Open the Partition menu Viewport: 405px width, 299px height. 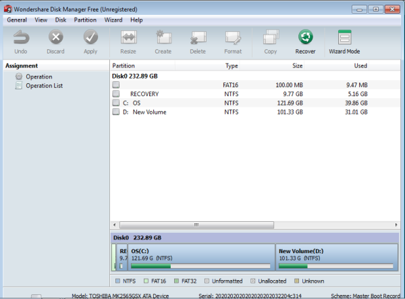(85, 20)
